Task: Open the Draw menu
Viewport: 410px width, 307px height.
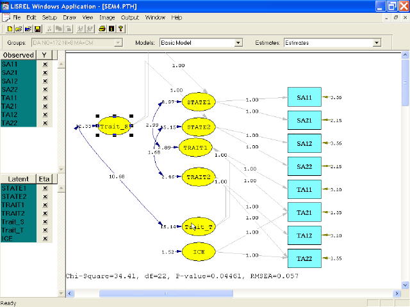Action: (x=69, y=17)
